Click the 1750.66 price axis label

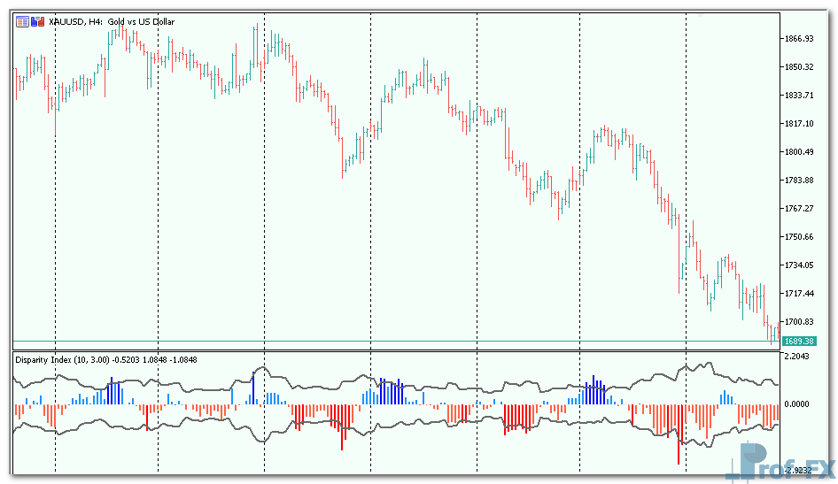point(798,237)
